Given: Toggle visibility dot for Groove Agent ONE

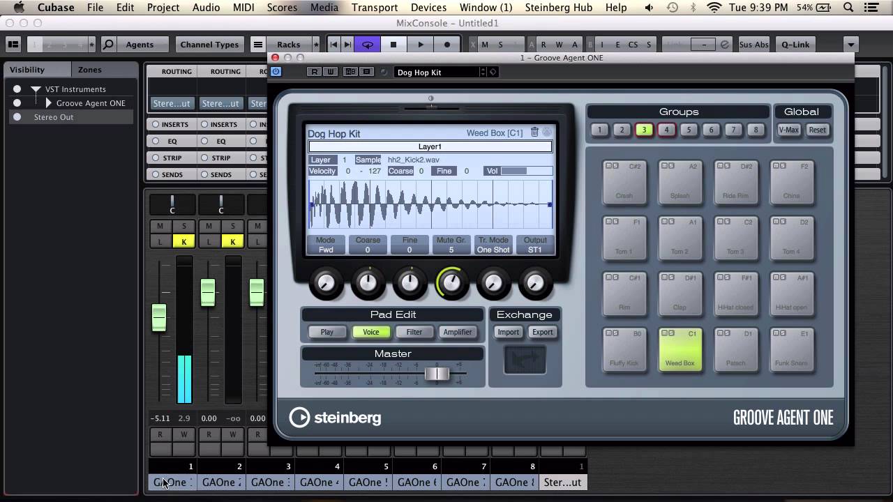Looking at the screenshot, I should [17, 103].
